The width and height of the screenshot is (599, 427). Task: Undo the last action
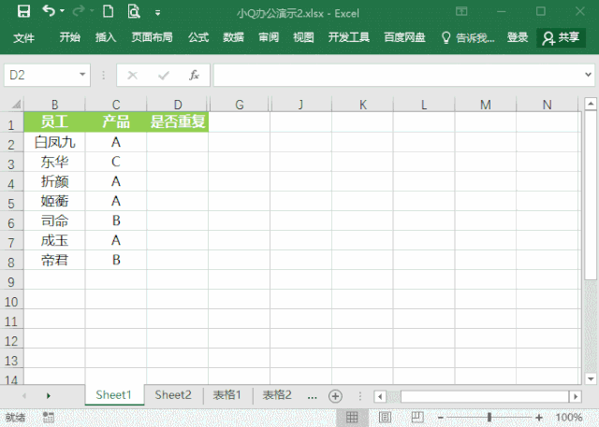tap(49, 11)
